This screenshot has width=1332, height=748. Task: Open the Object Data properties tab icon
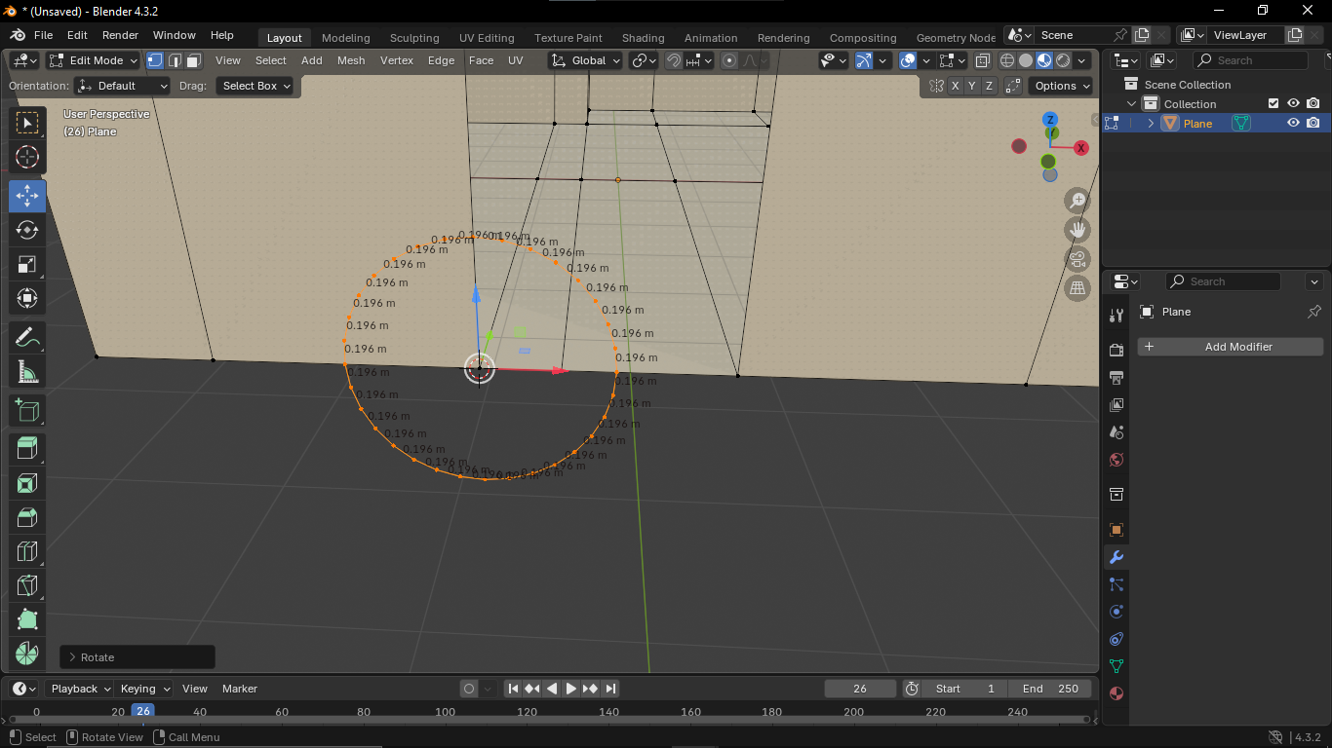(1117, 666)
